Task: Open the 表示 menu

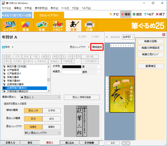Action: pos(54,8)
